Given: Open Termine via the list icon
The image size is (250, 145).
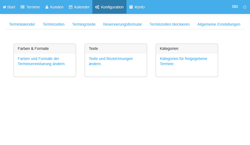Looking at the screenshot, I should coord(23,7).
